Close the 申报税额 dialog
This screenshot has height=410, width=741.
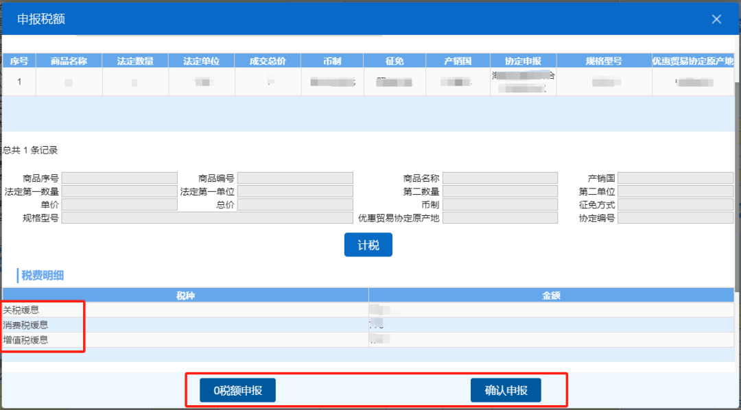716,19
